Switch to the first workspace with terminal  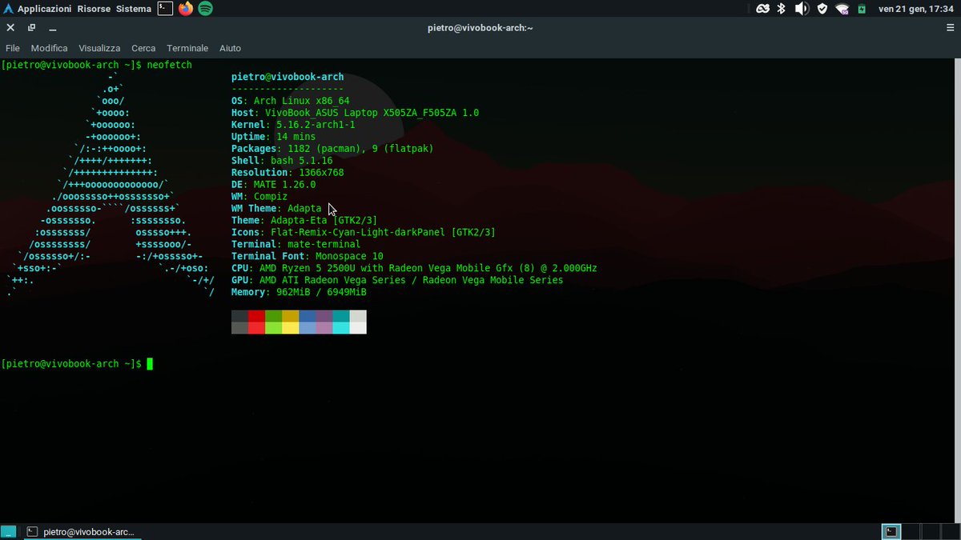[x=891, y=531]
